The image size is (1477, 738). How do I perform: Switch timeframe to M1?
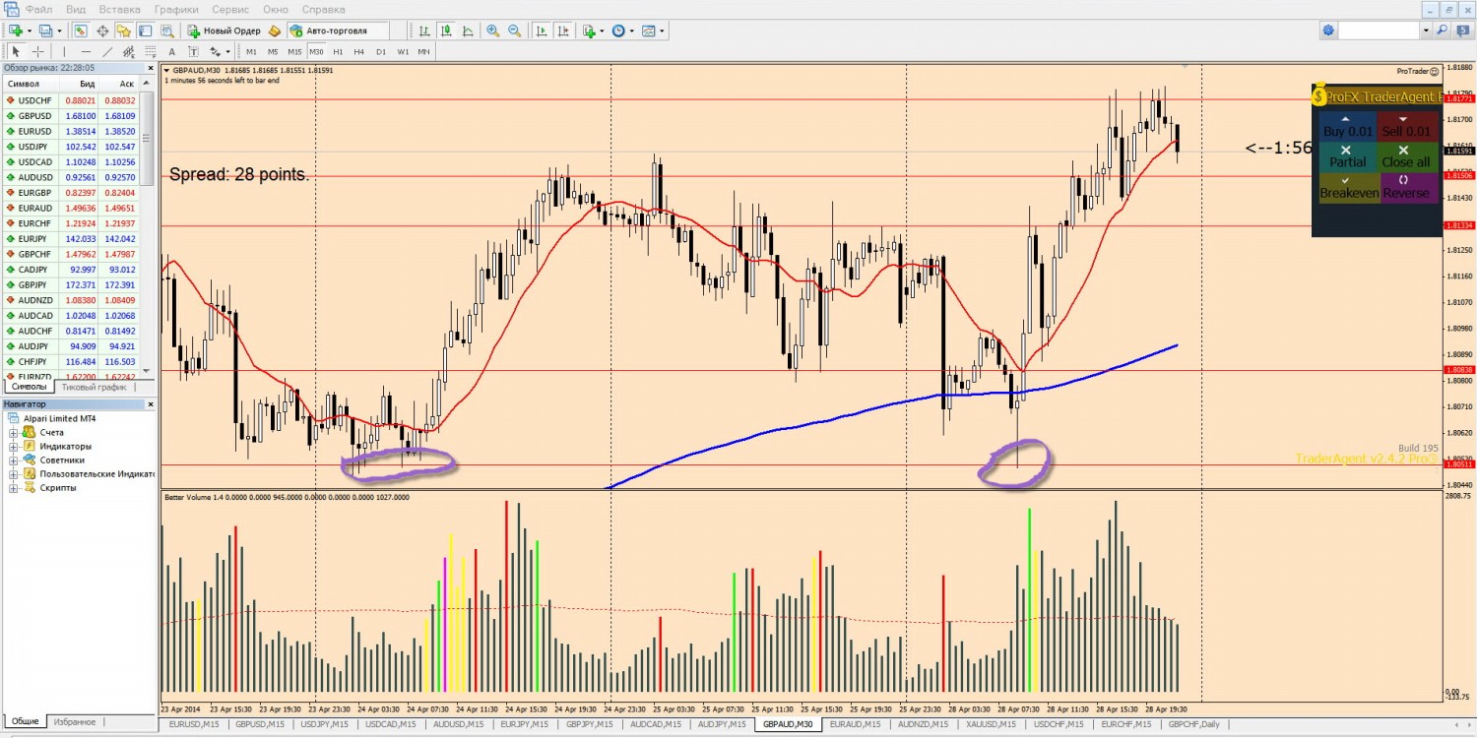[251, 51]
